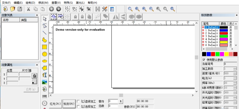Pick the magenta color swatch

pyautogui.click(x=222, y=54)
